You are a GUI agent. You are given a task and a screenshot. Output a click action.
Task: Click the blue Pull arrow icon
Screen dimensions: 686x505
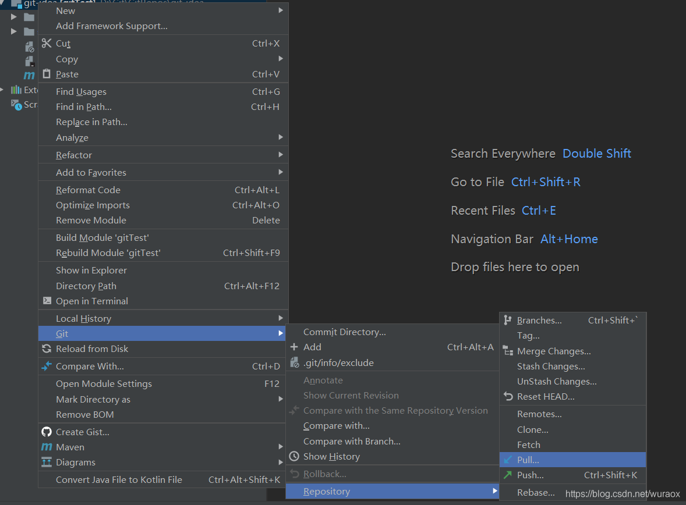[508, 460]
